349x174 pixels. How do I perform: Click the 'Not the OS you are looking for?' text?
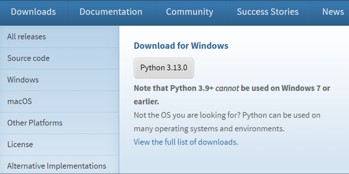(x=187, y=115)
